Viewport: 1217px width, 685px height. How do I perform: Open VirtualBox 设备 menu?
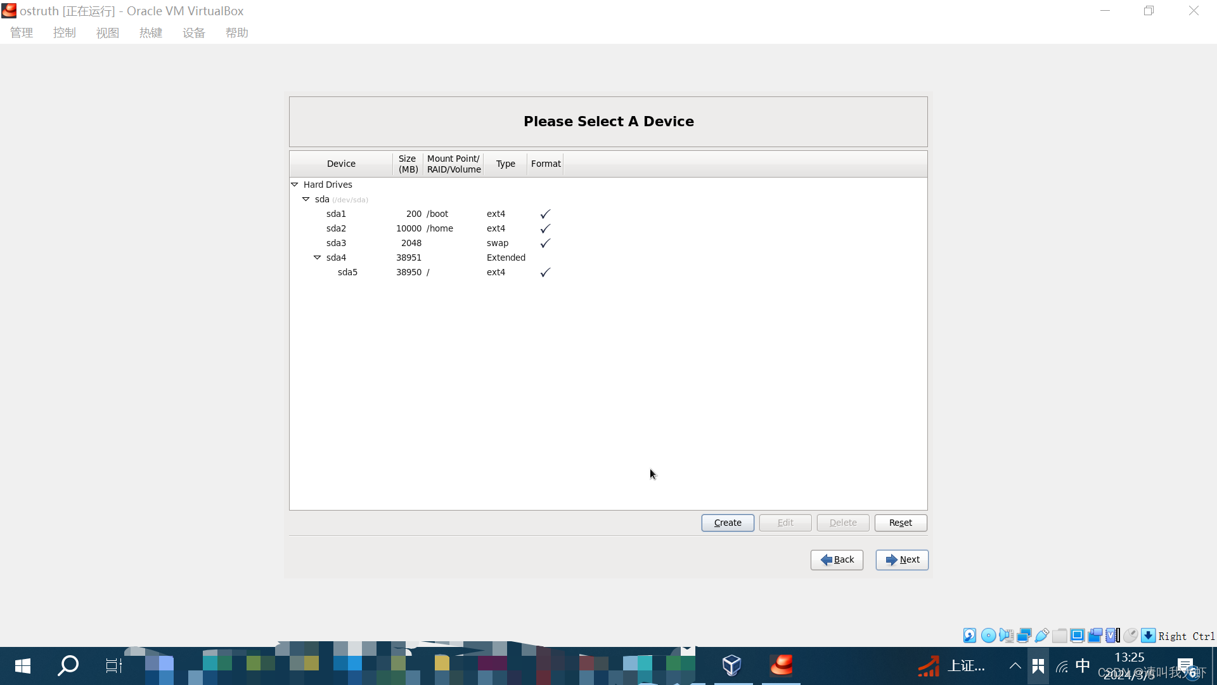[194, 32]
